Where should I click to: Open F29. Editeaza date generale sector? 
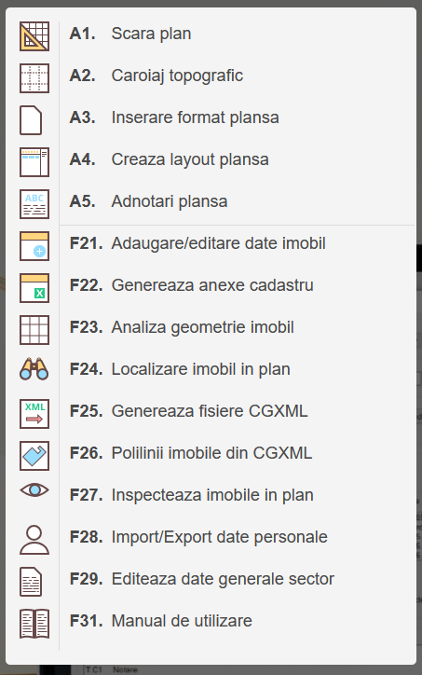click(238, 579)
